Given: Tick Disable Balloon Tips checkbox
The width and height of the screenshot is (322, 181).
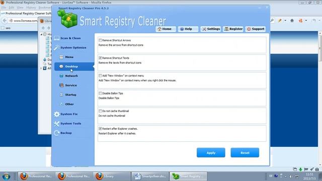Looking at the screenshot, I should (x=100, y=93).
